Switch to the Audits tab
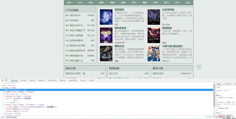 click(x=91, y=80)
